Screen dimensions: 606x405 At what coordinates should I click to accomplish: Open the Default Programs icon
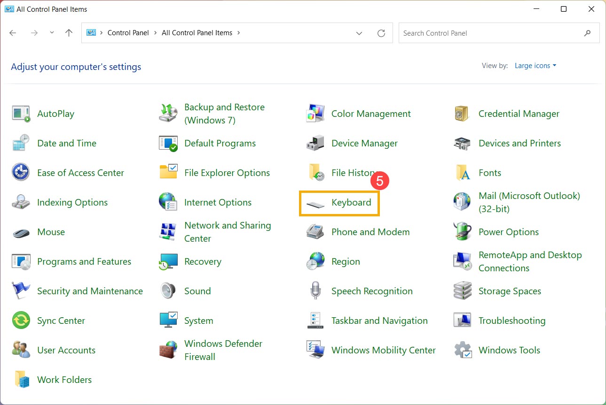[x=168, y=143]
